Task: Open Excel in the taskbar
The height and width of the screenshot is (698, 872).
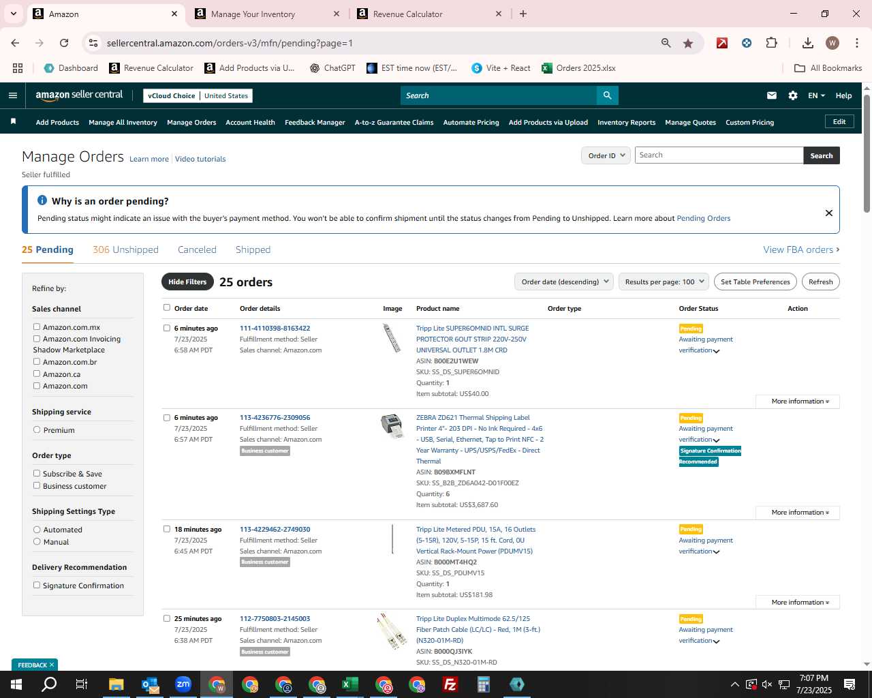Action: click(x=350, y=684)
